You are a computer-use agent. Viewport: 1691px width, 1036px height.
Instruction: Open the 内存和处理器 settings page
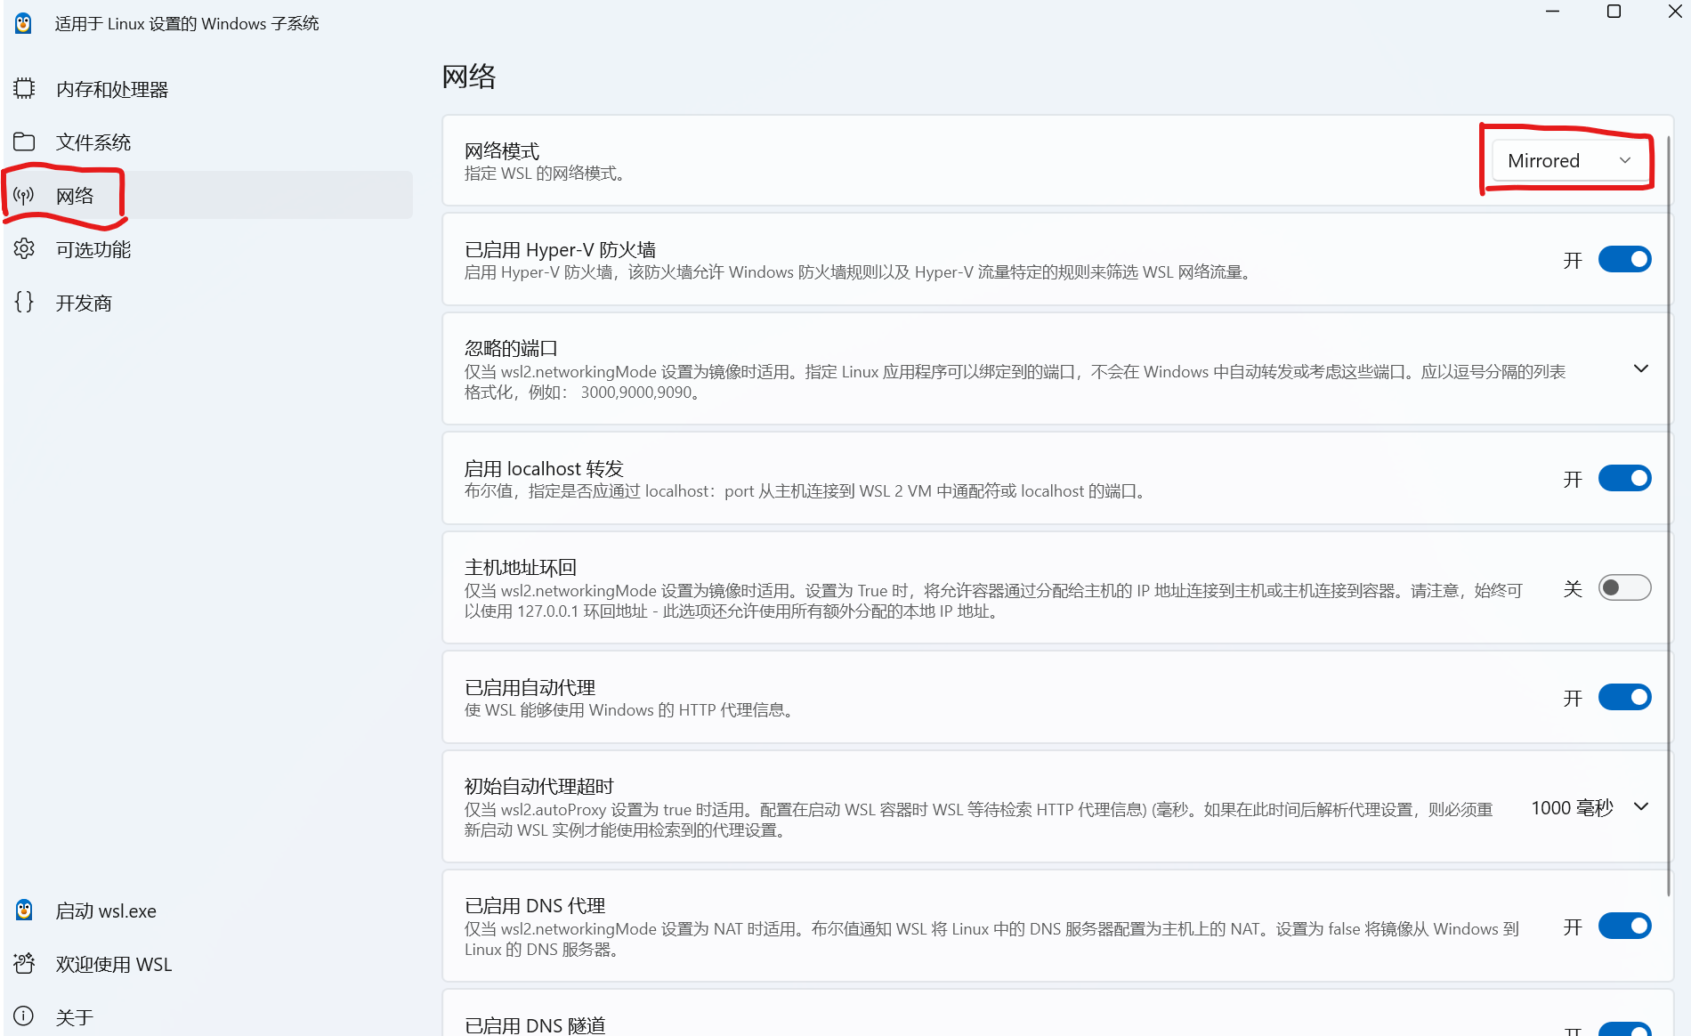208,89
